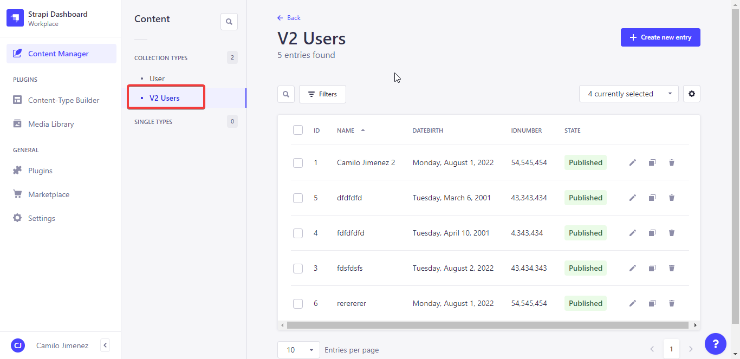Check the row checkbox for fdfdfdfd

tap(297, 233)
